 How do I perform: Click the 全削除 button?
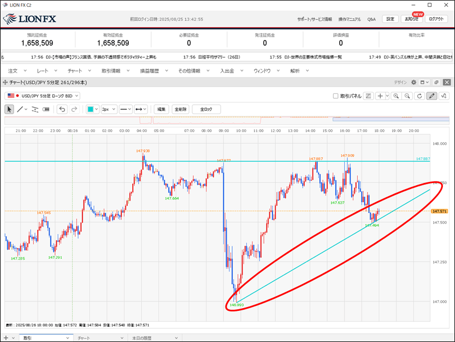pos(180,109)
